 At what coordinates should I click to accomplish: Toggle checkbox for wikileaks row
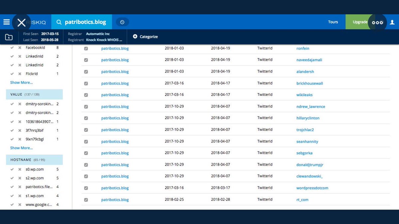pyautogui.click(x=86, y=95)
